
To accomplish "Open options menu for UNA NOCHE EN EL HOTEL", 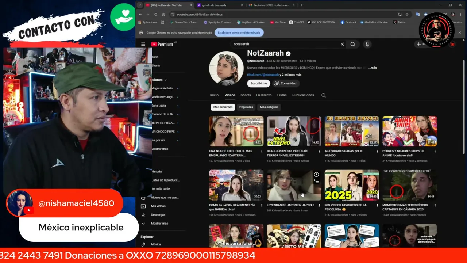I will pos(262,152).
